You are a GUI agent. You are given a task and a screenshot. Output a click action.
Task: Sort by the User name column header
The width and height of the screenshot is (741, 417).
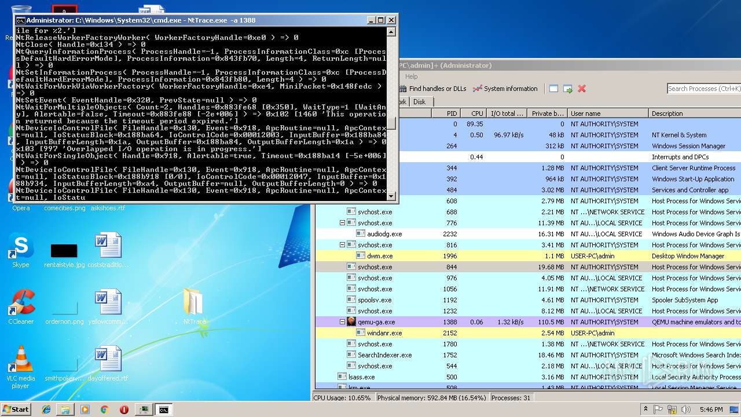point(608,114)
